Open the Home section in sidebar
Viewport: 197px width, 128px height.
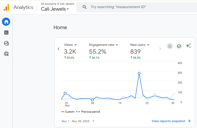6,22
